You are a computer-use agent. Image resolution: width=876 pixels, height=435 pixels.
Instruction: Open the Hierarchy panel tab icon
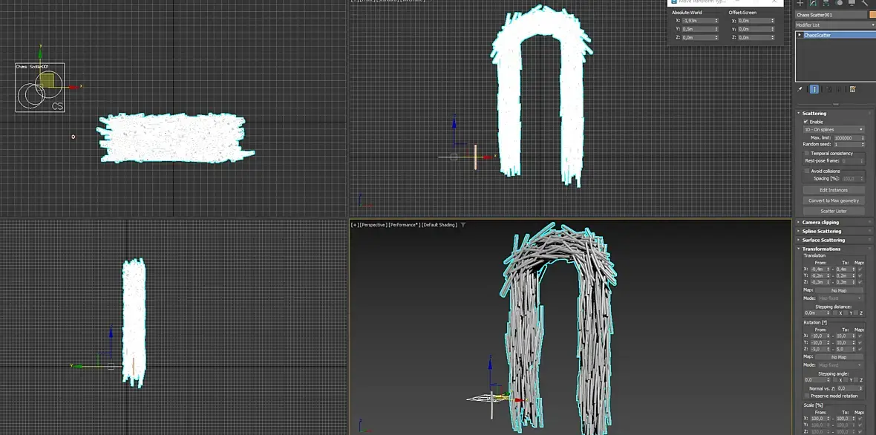[826, 3]
